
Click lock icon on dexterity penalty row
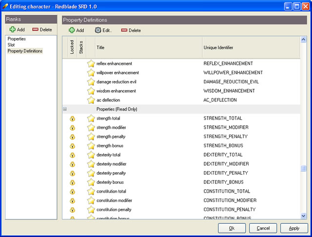coord(73,174)
